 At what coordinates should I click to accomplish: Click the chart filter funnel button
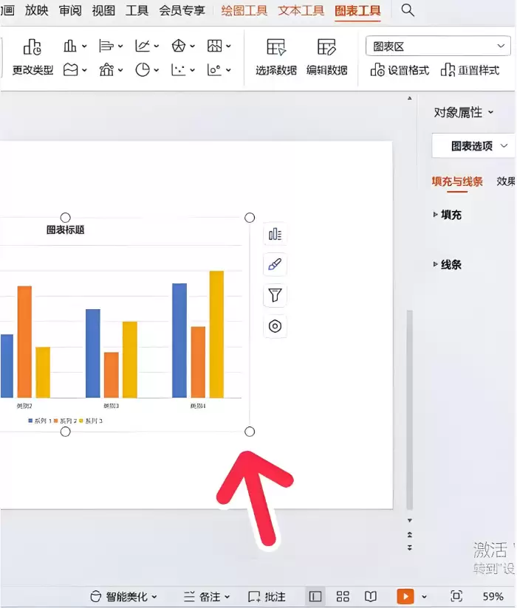tap(275, 295)
